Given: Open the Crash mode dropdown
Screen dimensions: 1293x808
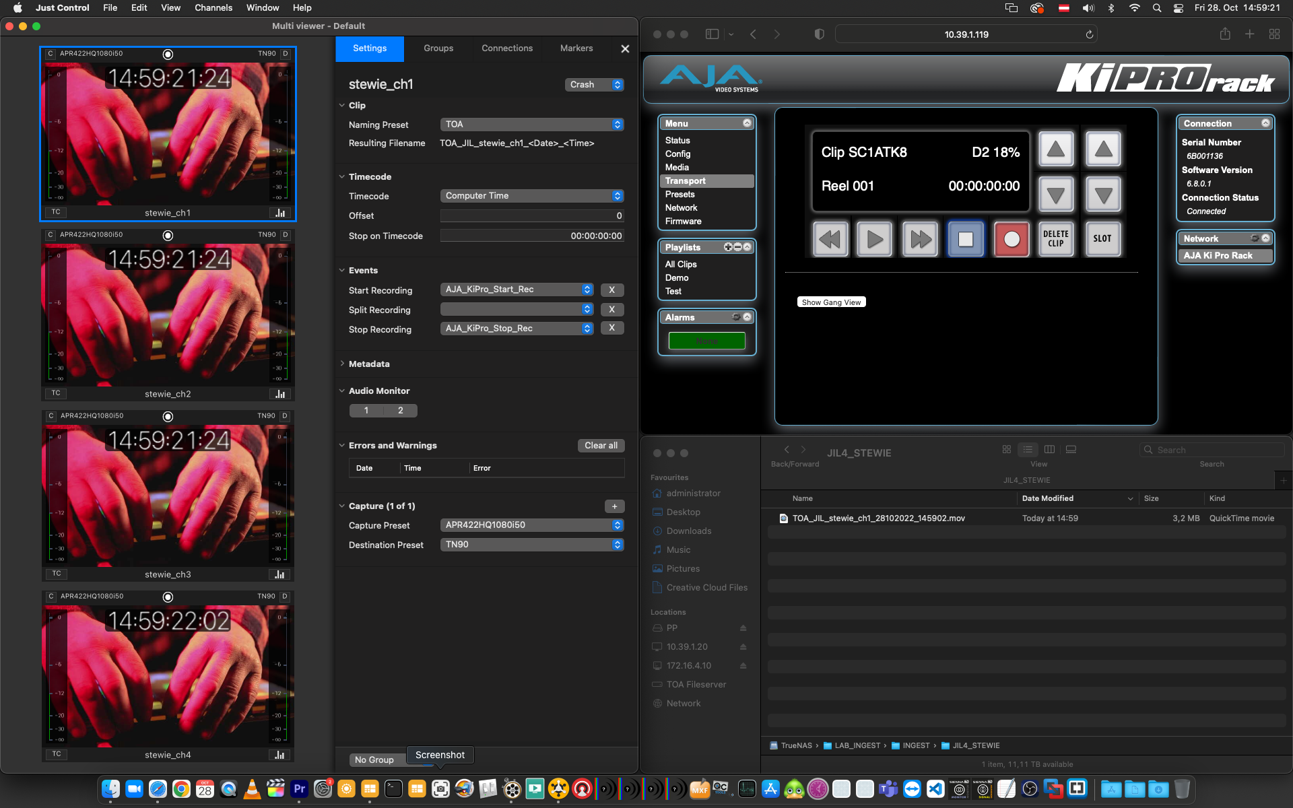Looking at the screenshot, I should click(x=595, y=85).
